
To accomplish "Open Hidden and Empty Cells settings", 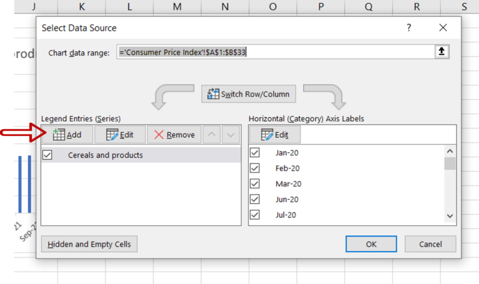I will pyautogui.click(x=89, y=244).
